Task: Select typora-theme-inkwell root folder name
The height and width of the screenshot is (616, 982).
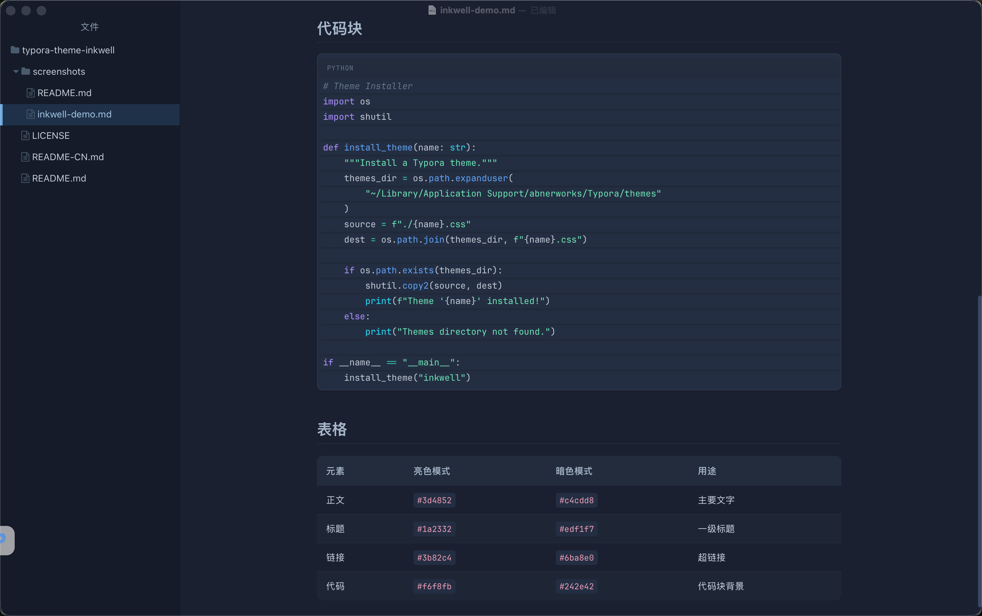Action: (68, 50)
